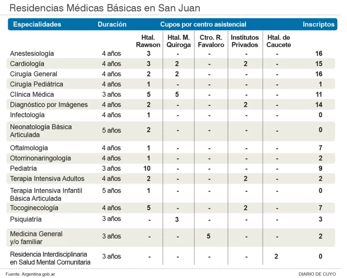Screen dimensions: 347x278
Task: Click the Htal. M. Quiroga sub-header
Action: click(179, 41)
